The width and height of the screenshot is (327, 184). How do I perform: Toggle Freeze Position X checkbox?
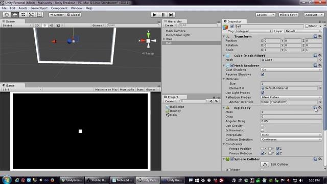[262, 149]
